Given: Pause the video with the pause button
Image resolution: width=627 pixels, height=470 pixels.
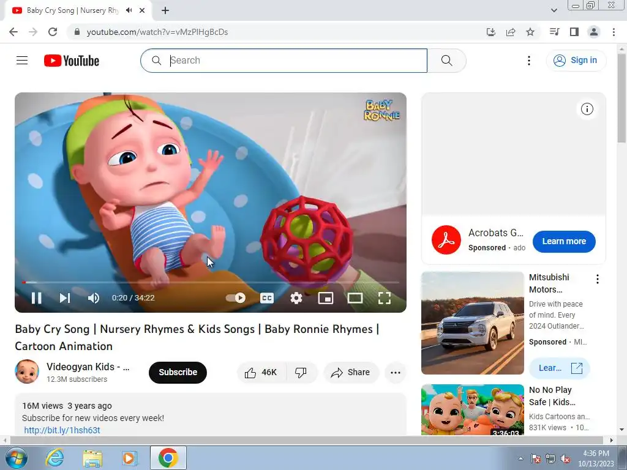Looking at the screenshot, I should point(36,298).
